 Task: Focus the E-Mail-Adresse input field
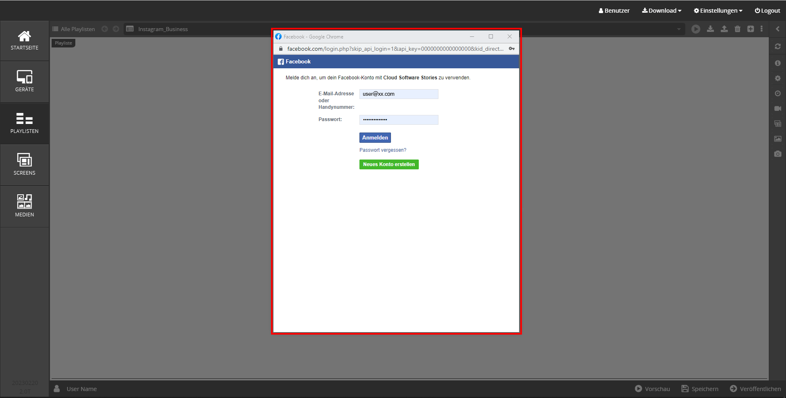click(x=398, y=94)
